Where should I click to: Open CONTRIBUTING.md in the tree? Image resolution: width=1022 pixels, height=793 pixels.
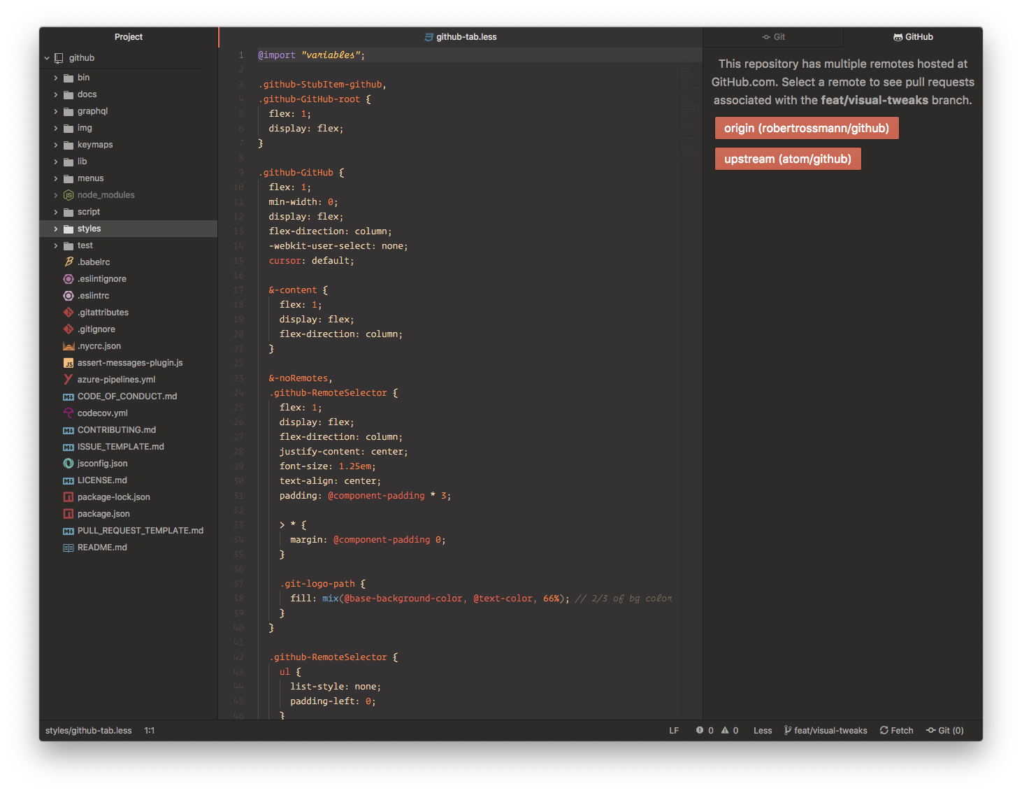[129, 430]
